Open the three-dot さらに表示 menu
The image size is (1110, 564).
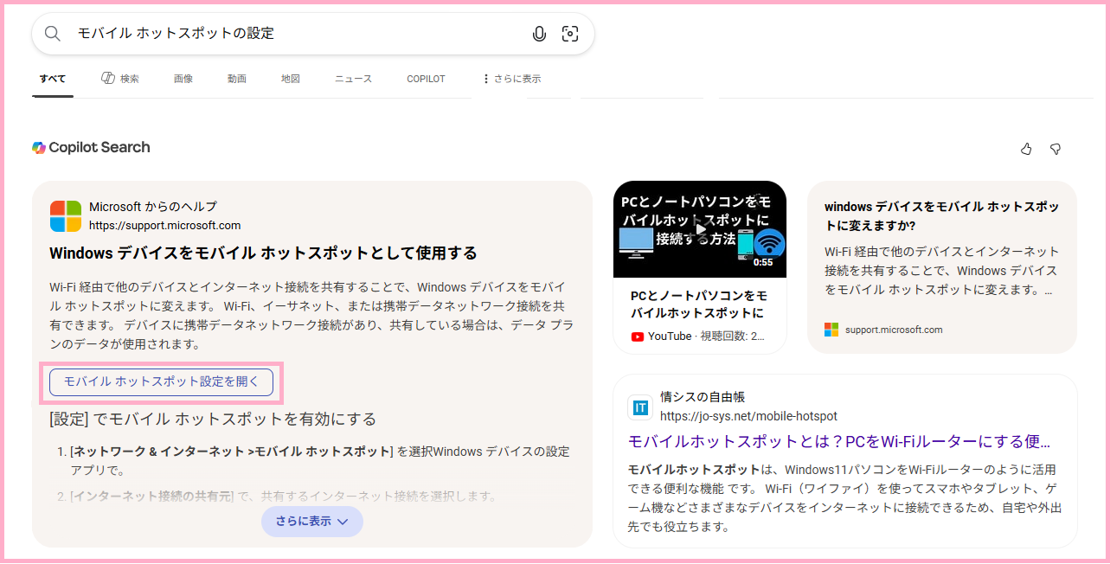pyautogui.click(x=511, y=79)
